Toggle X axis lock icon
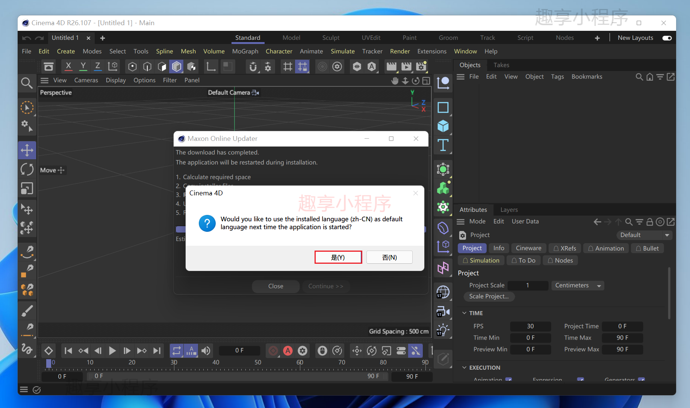 click(68, 66)
